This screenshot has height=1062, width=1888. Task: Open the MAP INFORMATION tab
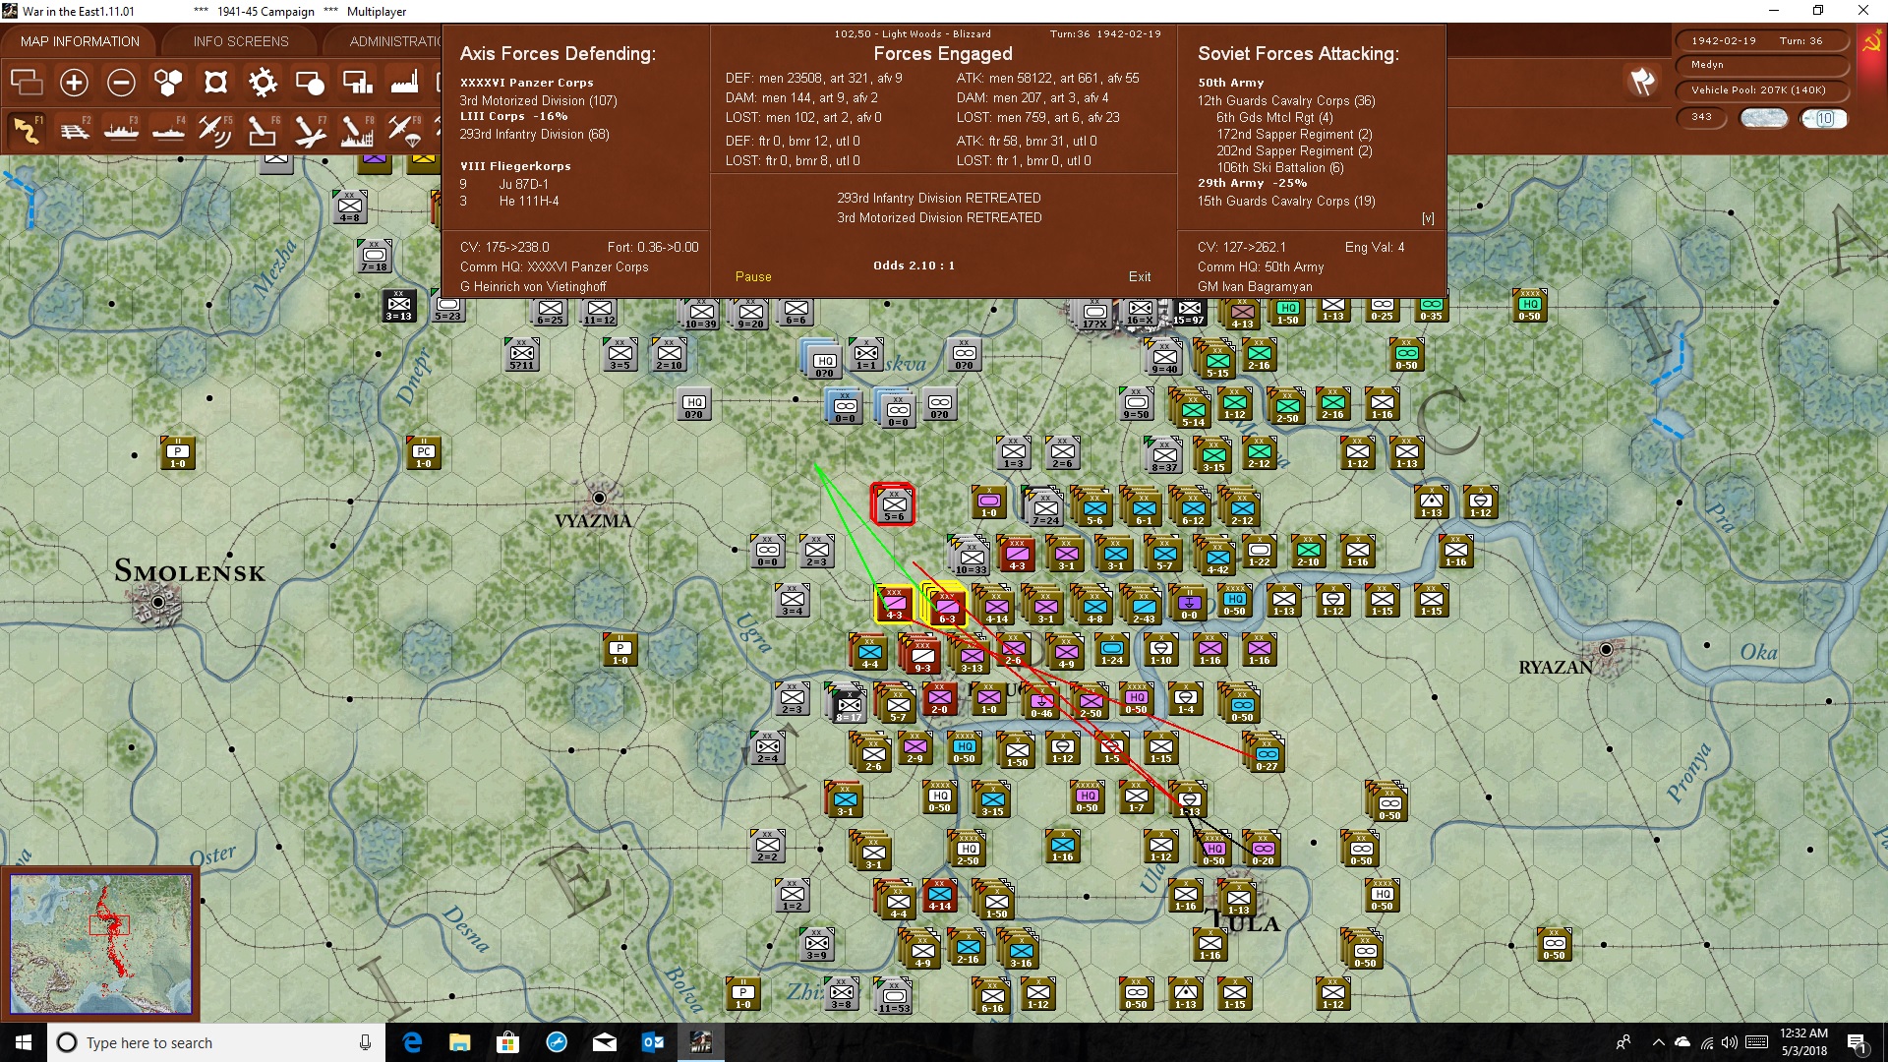click(x=80, y=41)
